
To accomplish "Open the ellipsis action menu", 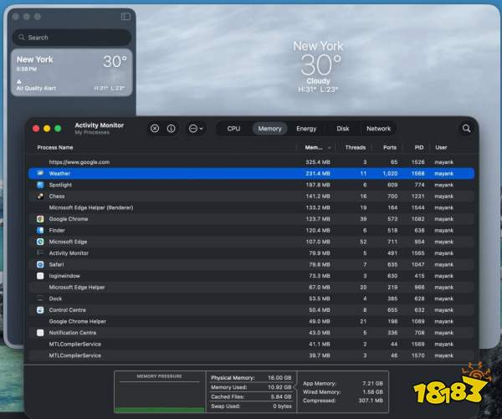I will click(x=196, y=129).
